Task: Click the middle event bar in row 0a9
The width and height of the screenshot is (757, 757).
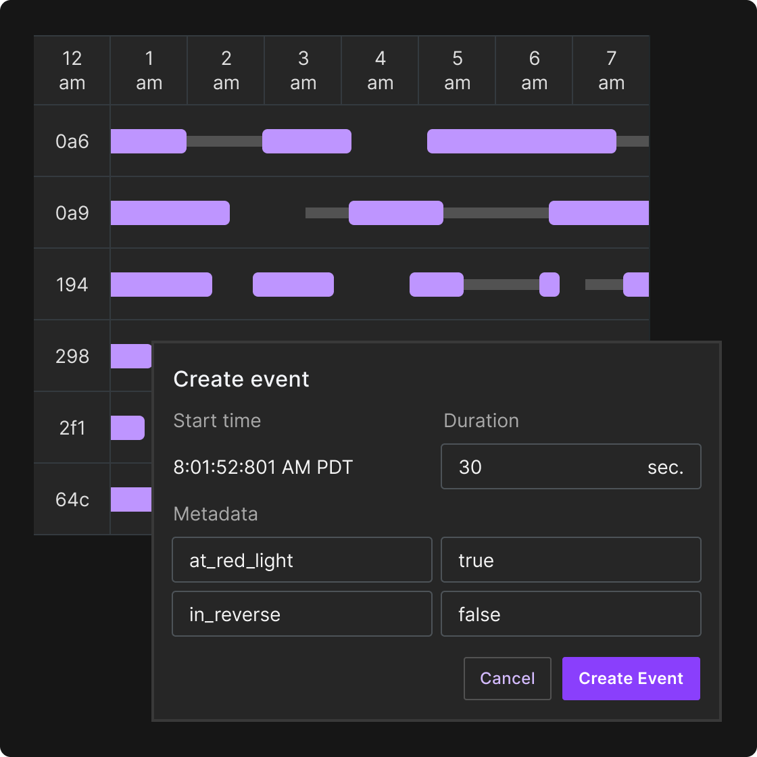Action: (x=395, y=212)
